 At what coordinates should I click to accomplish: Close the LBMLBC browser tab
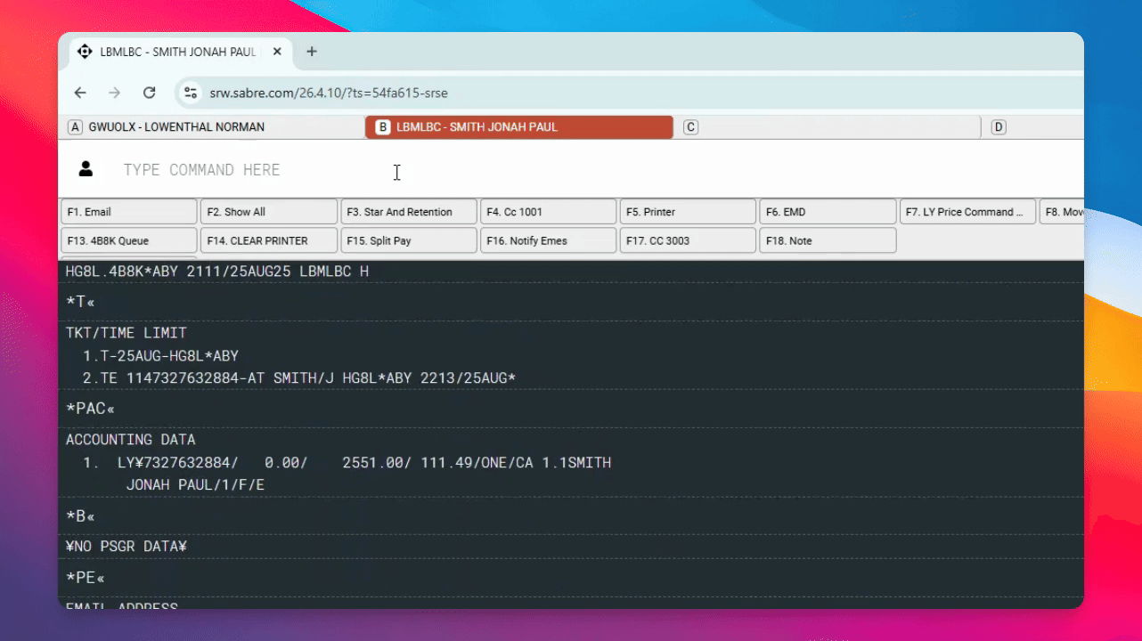click(277, 52)
